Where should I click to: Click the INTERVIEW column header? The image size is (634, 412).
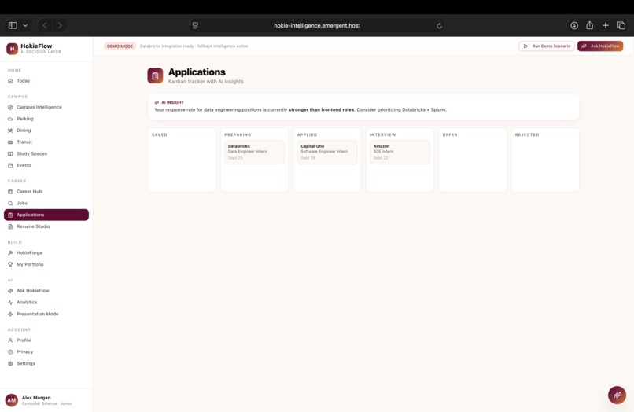click(x=382, y=135)
